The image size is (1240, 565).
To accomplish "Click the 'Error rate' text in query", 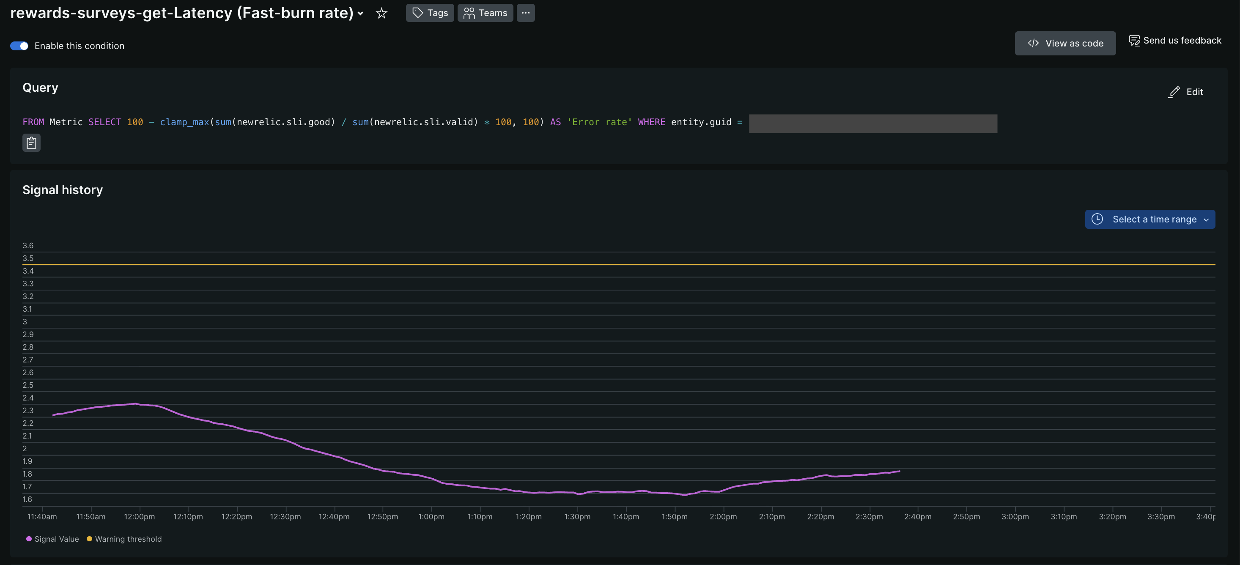I will pos(599,122).
